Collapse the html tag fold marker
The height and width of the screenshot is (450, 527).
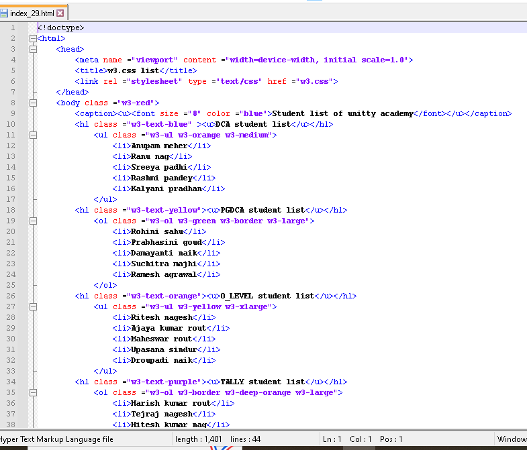[x=32, y=38]
